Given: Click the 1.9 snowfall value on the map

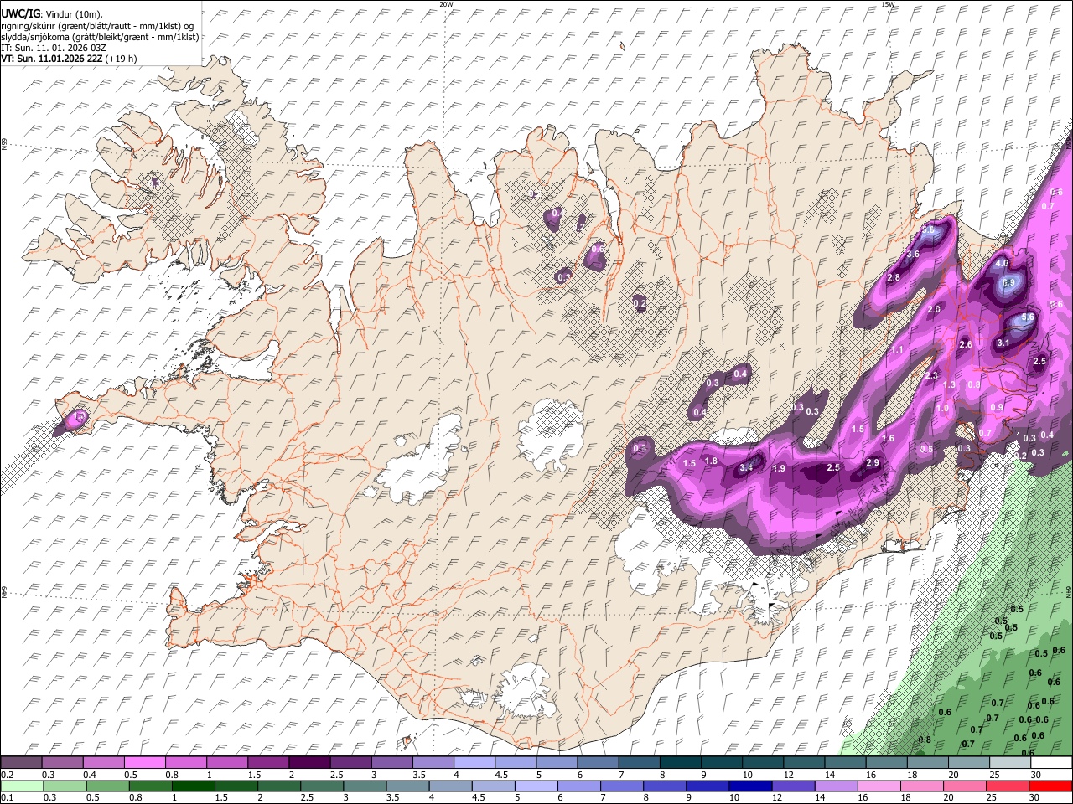Looking at the screenshot, I should [x=778, y=468].
